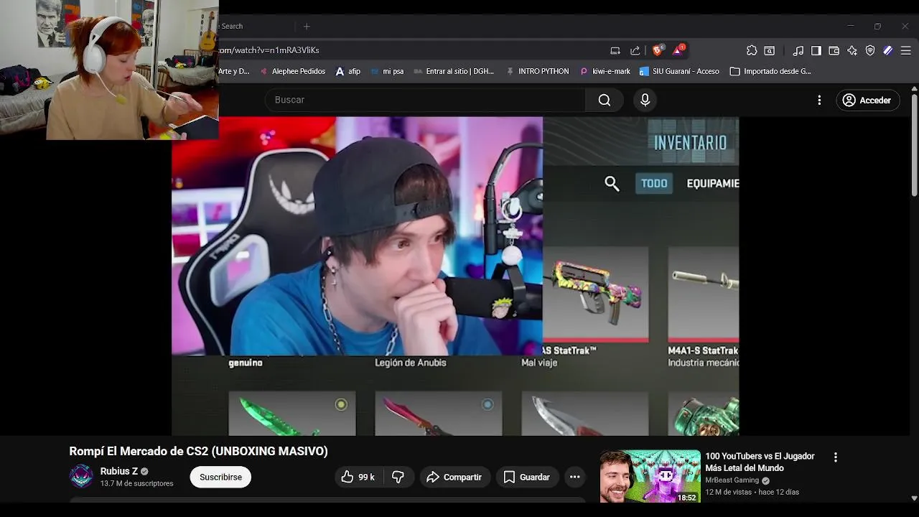919x517 pixels.
Task: Click the screen cast icon in address bar
Action: 615,50
